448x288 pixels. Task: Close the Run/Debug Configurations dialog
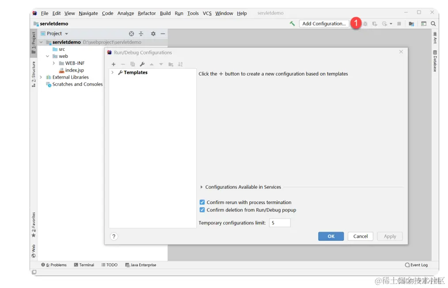[x=401, y=52]
